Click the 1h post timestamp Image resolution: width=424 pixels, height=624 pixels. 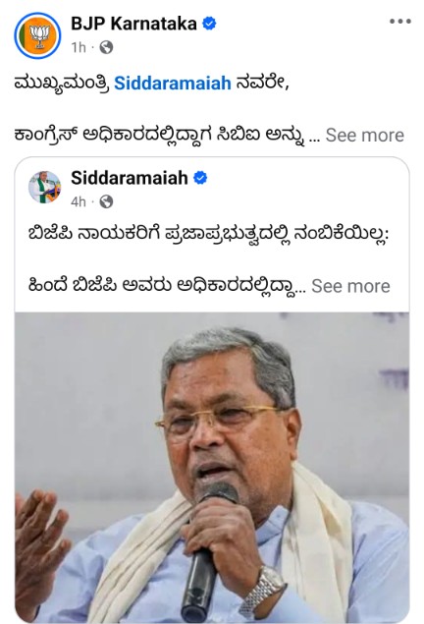pos(79,47)
